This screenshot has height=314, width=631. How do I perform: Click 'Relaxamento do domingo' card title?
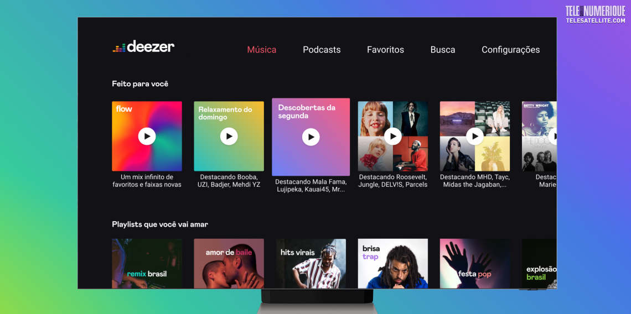click(x=225, y=113)
